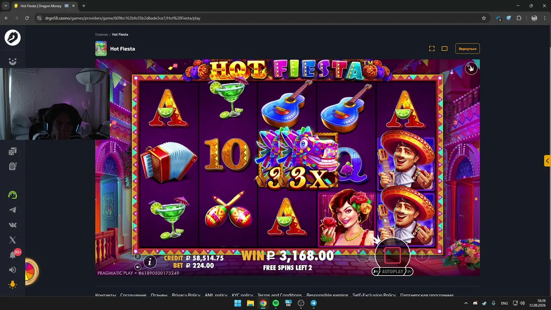Open Responsible gaming footer link
Image resolution: width=551 pixels, height=310 pixels.
pyautogui.click(x=327, y=295)
